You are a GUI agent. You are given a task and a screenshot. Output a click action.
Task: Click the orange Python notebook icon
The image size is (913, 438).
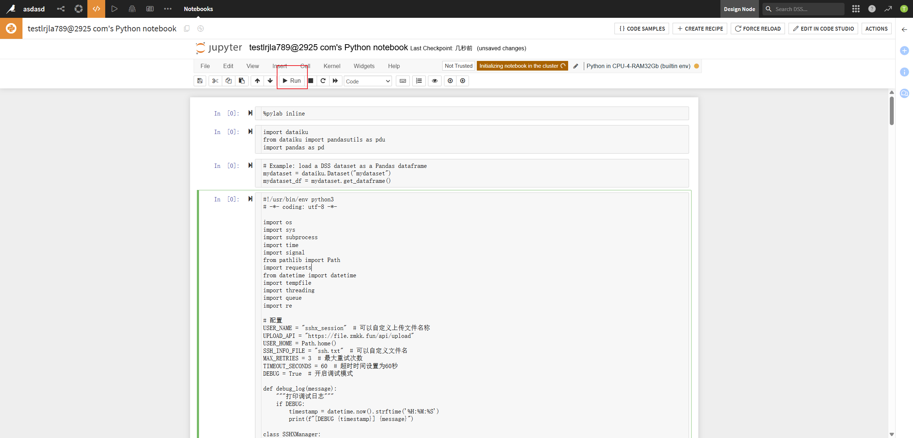(11, 29)
